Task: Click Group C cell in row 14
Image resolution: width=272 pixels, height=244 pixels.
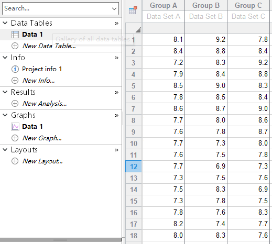Action: [248, 190]
